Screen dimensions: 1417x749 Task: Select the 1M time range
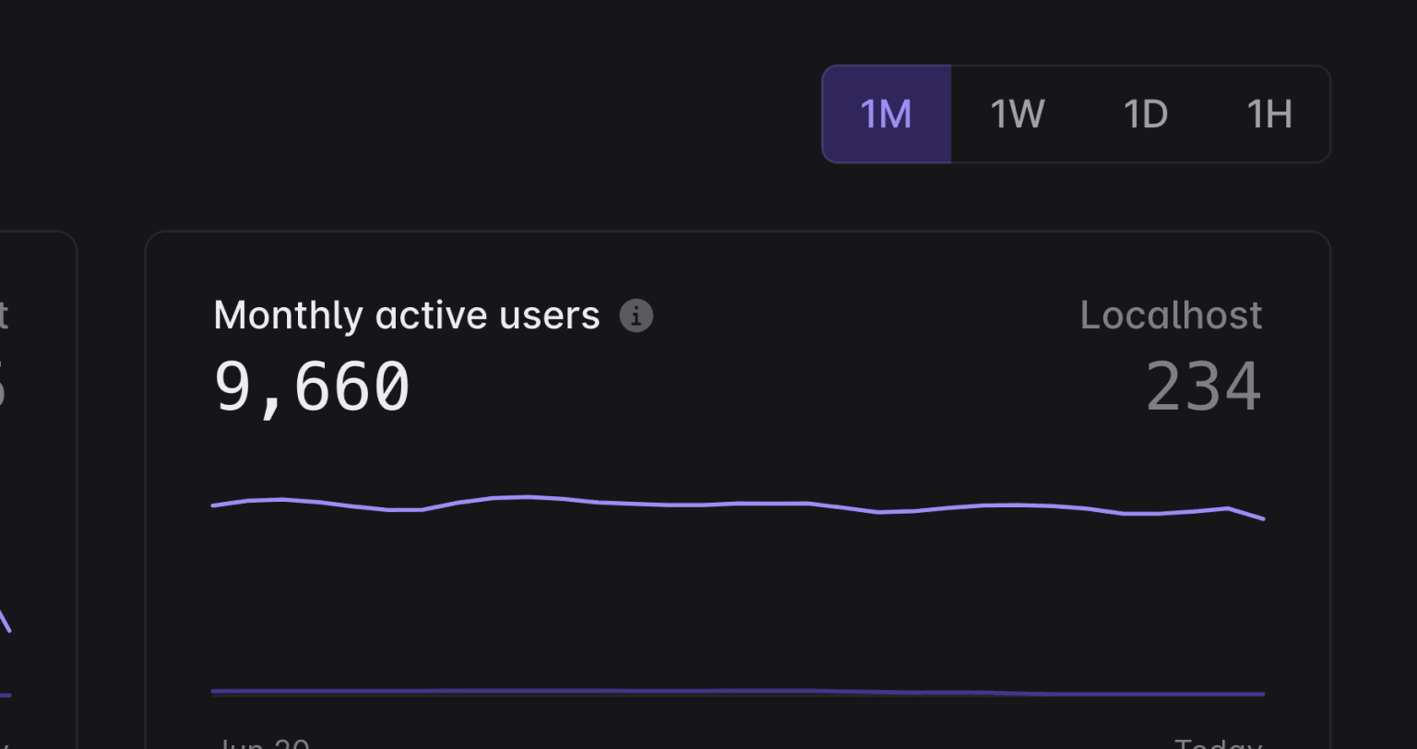click(x=886, y=114)
